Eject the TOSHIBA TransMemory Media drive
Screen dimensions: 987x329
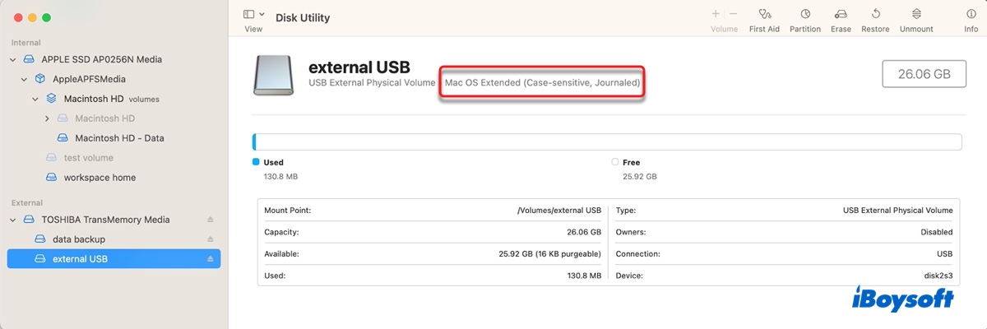[x=210, y=220]
